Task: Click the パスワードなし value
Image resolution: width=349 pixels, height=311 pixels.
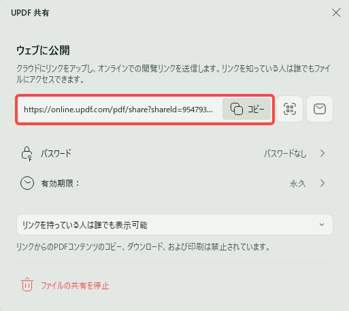Action: [x=285, y=154]
